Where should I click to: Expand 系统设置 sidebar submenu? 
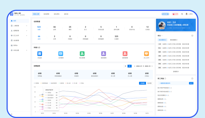point(27,50)
